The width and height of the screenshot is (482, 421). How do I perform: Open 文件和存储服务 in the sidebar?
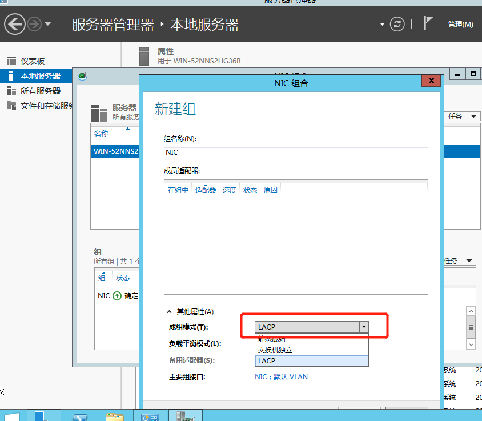point(46,106)
